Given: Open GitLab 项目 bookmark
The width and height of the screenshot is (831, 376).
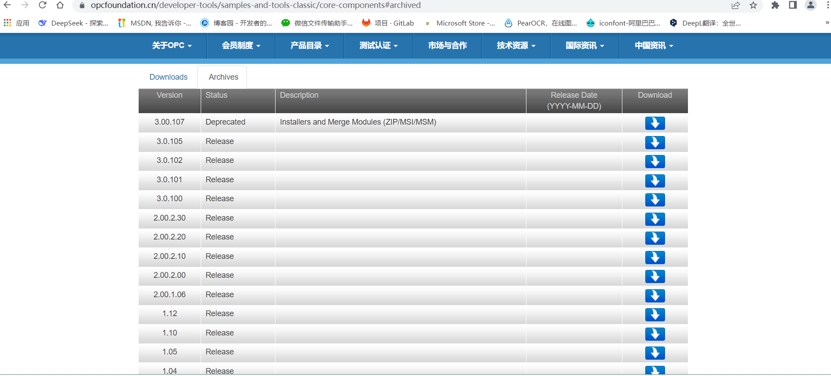Looking at the screenshot, I should point(388,23).
